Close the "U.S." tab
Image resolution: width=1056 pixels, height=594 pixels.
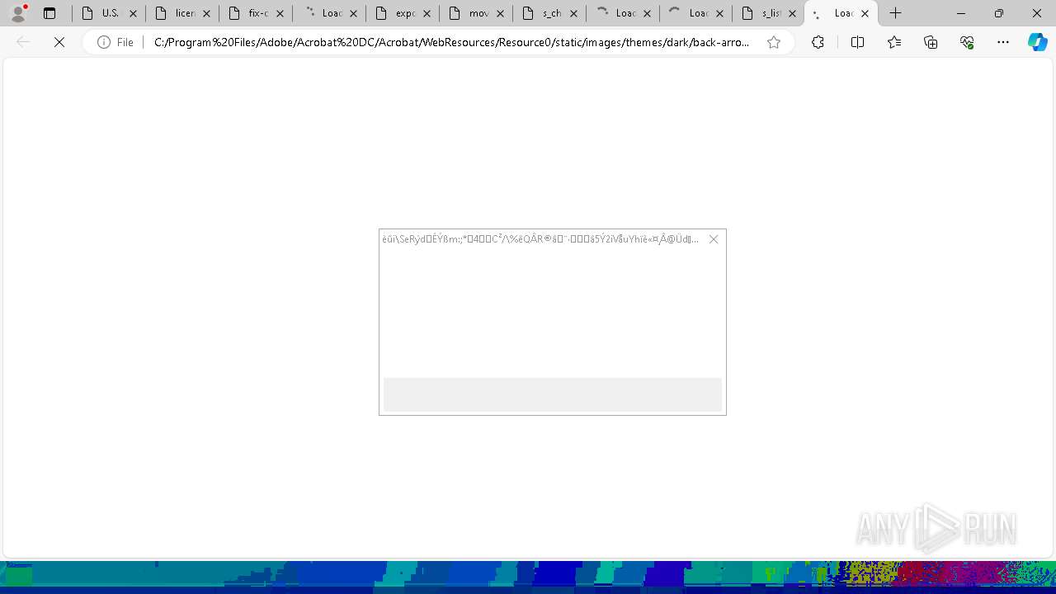tap(134, 13)
